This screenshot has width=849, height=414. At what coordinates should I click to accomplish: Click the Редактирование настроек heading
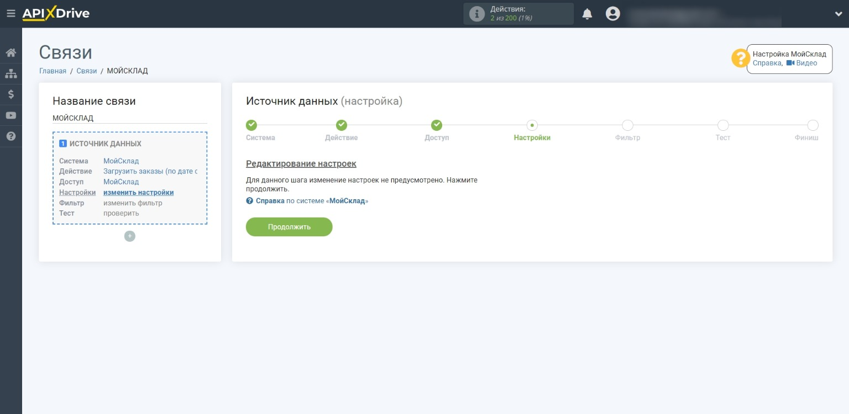click(301, 164)
